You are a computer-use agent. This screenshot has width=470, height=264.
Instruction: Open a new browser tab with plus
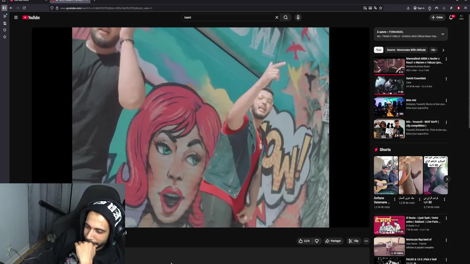94,1
